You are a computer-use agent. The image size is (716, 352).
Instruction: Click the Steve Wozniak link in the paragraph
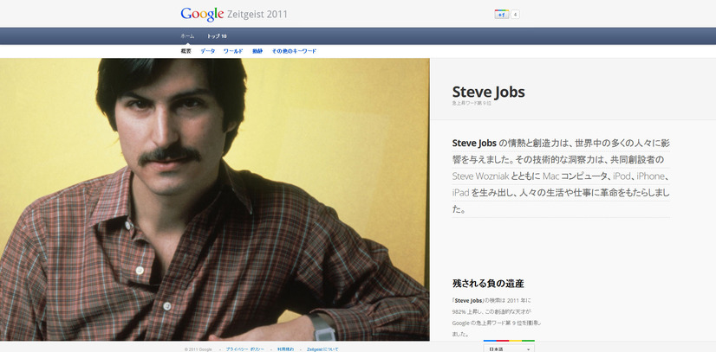pos(480,176)
